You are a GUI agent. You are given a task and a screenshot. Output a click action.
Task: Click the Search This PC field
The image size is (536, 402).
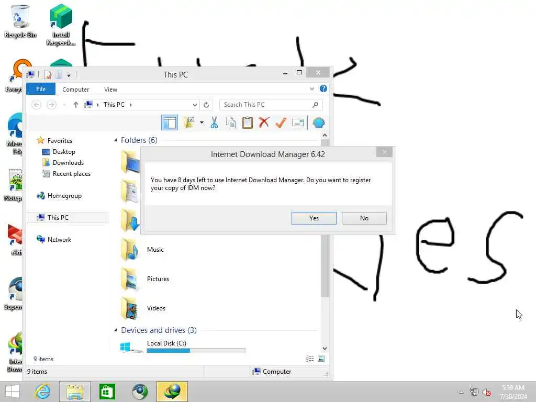271,105
